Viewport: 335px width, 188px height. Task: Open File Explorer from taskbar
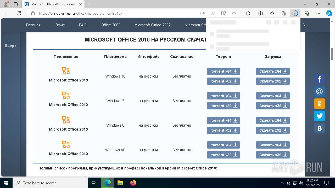click(x=120, y=183)
